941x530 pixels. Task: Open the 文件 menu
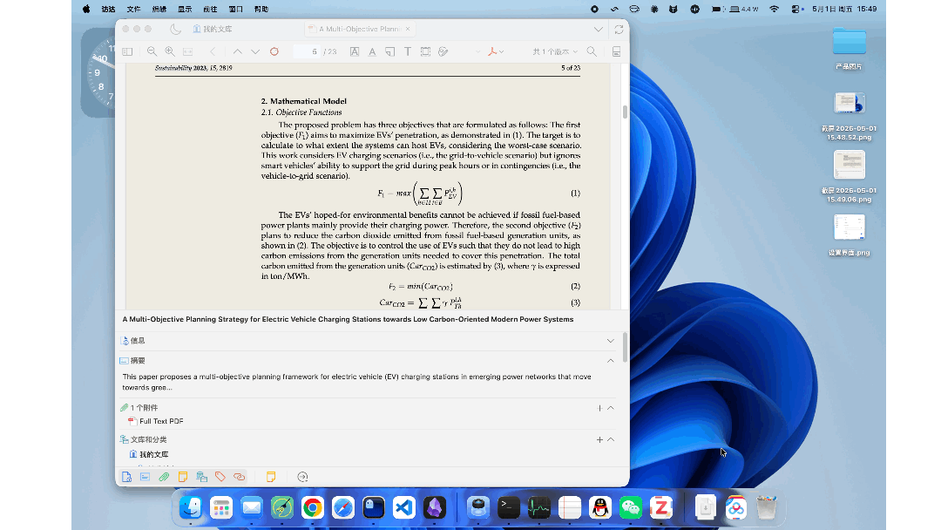134,9
